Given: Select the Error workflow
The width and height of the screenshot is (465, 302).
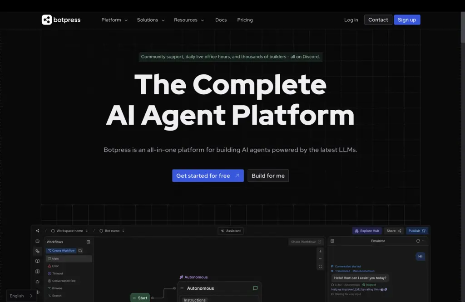Looking at the screenshot, I should (69, 266).
